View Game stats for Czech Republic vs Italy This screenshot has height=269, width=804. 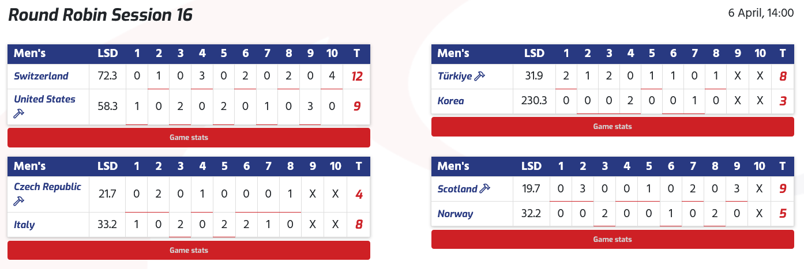(x=189, y=251)
